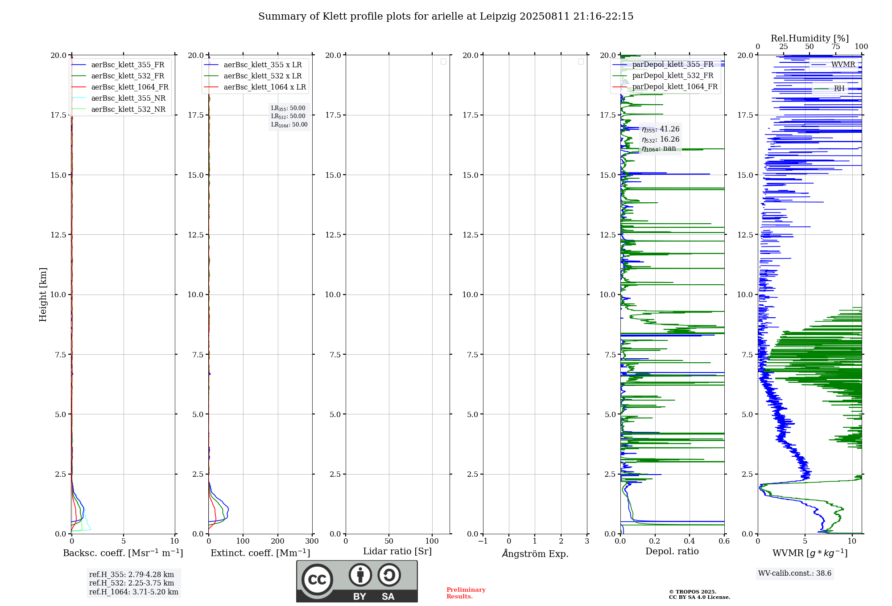This screenshot has width=892, height=606.
Task: Click the LR1064: 50.00 annotation
Action: 289,125
